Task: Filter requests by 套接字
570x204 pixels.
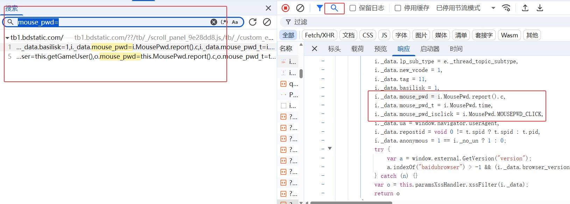Action: (484, 35)
